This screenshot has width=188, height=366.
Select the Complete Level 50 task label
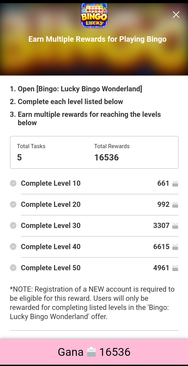(x=51, y=268)
